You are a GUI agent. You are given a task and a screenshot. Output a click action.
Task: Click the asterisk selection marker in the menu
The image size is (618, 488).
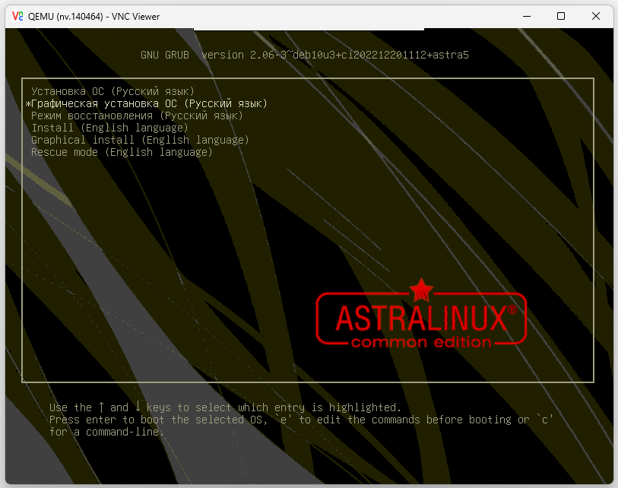click(29, 104)
